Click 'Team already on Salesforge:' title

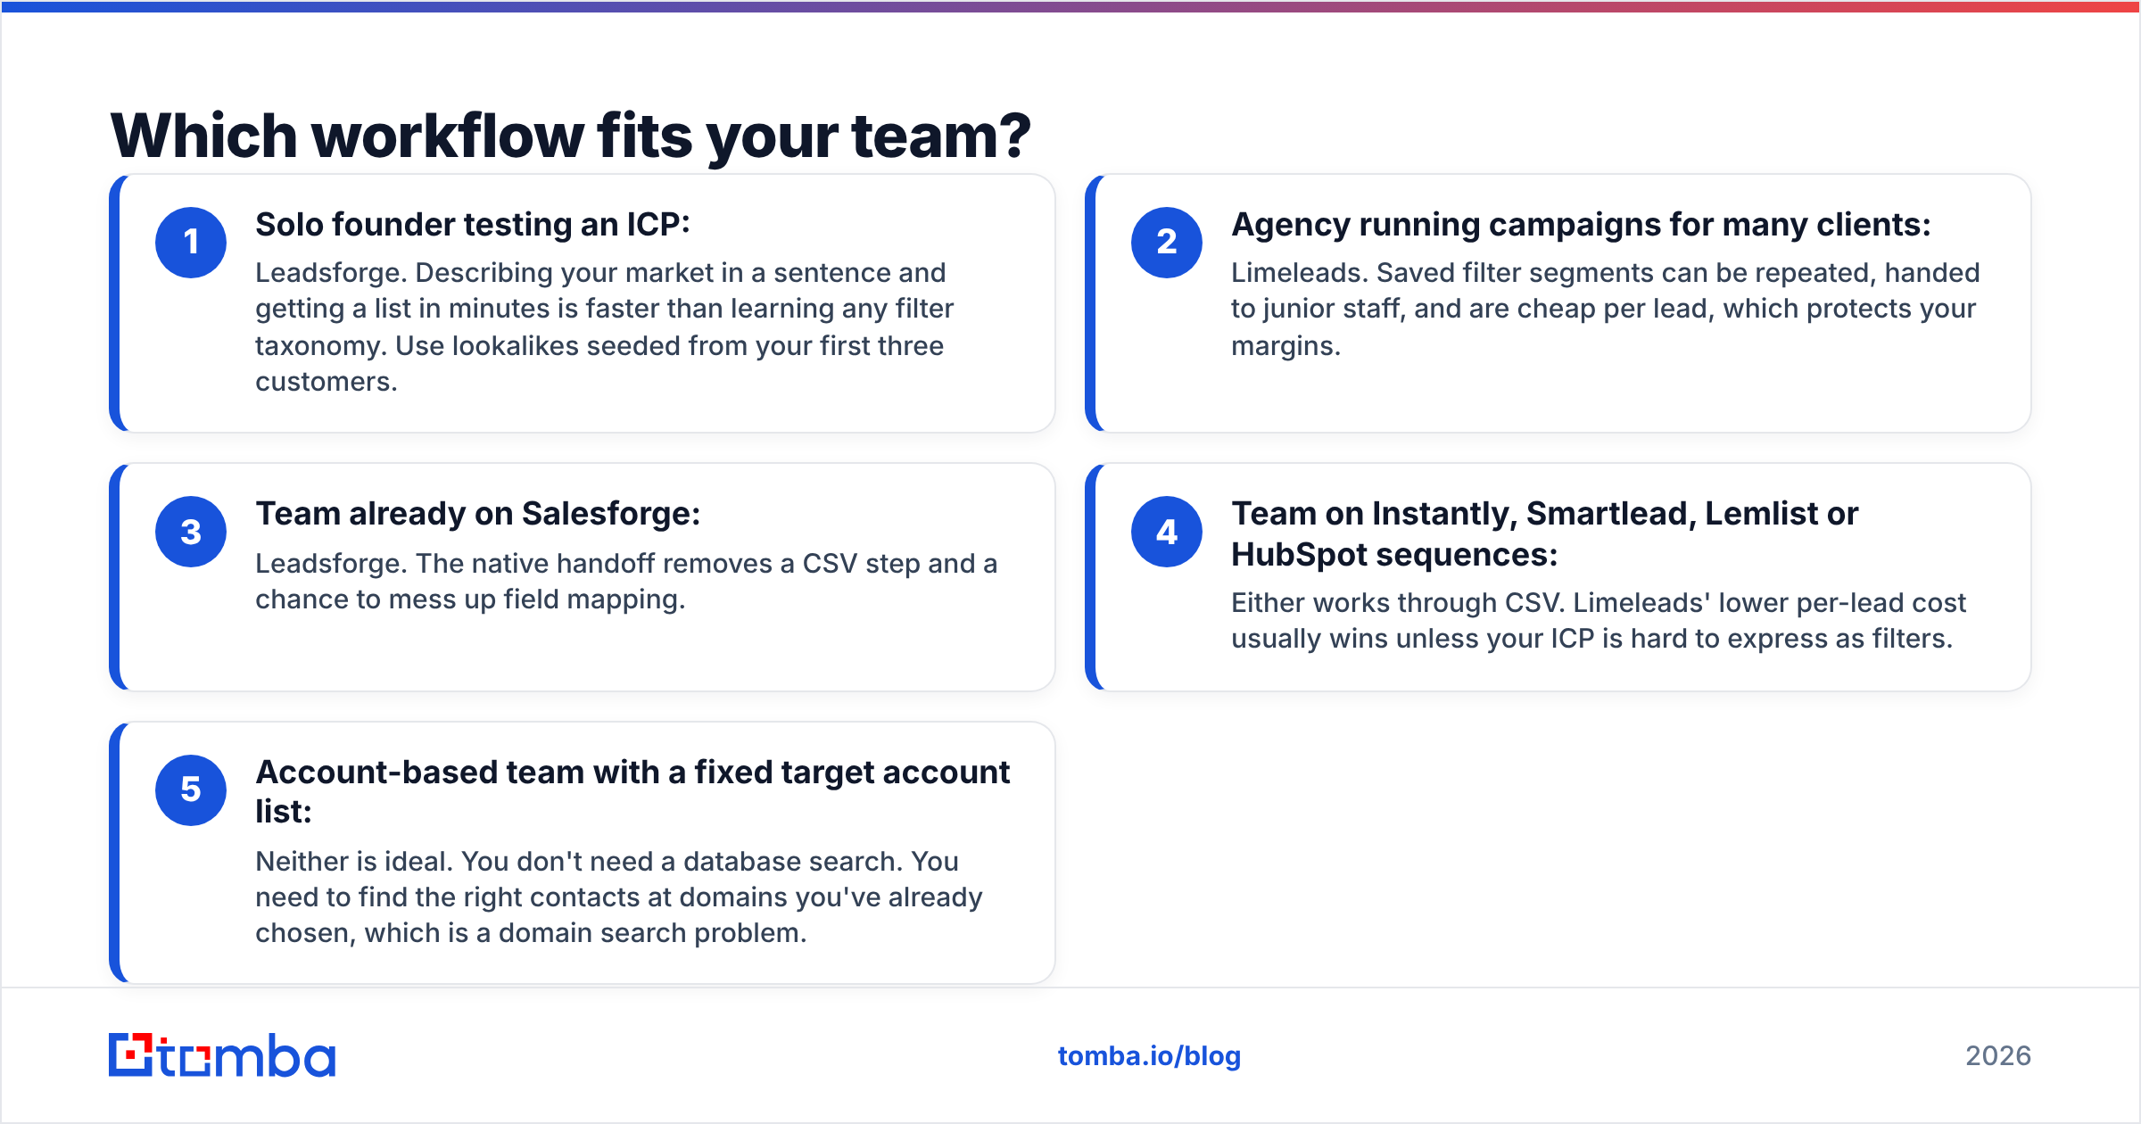(x=478, y=514)
